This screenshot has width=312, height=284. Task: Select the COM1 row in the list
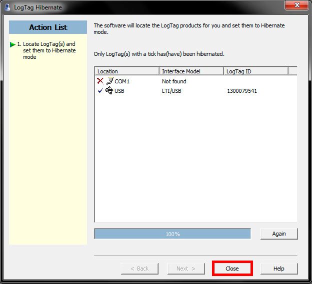click(122, 81)
